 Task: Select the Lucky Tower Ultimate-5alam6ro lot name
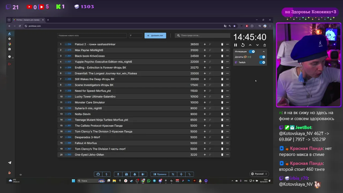[95, 96]
